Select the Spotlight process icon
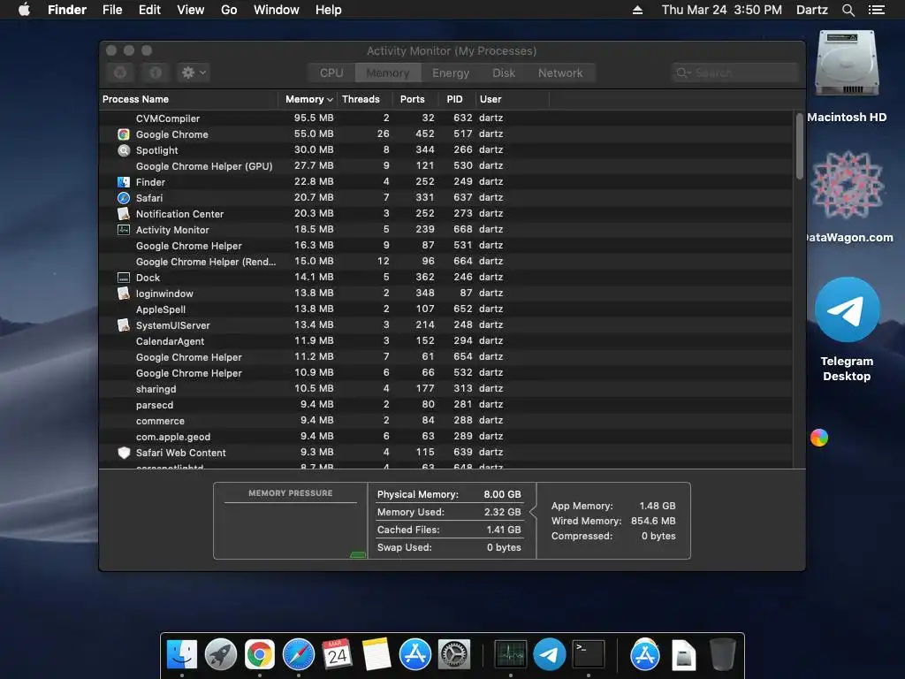This screenshot has height=679, width=905. (x=124, y=150)
